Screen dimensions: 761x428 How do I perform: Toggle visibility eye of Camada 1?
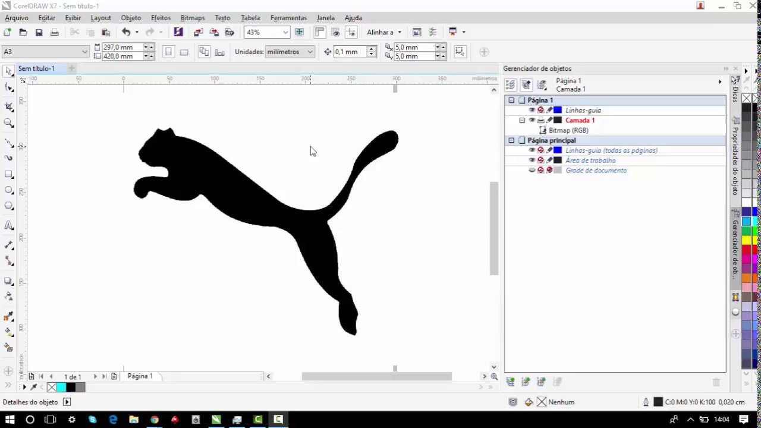pos(532,120)
